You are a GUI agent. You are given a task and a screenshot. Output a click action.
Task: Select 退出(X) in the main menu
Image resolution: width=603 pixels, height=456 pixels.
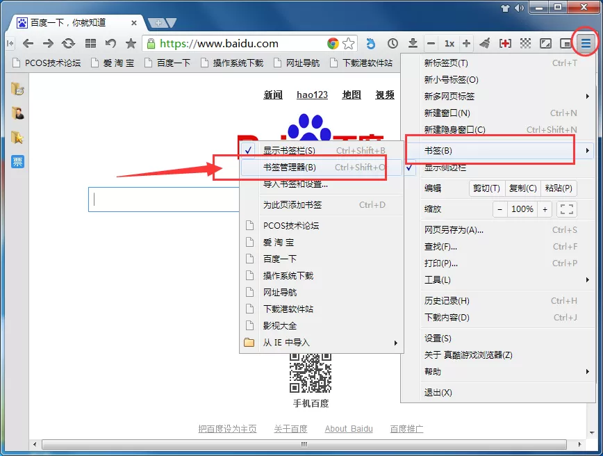[x=498, y=393]
